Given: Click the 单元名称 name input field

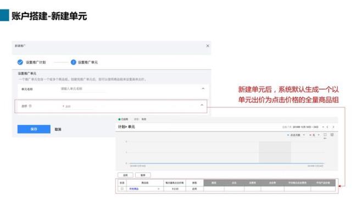Looking at the screenshot, I should pyautogui.click(x=83, y=89).
